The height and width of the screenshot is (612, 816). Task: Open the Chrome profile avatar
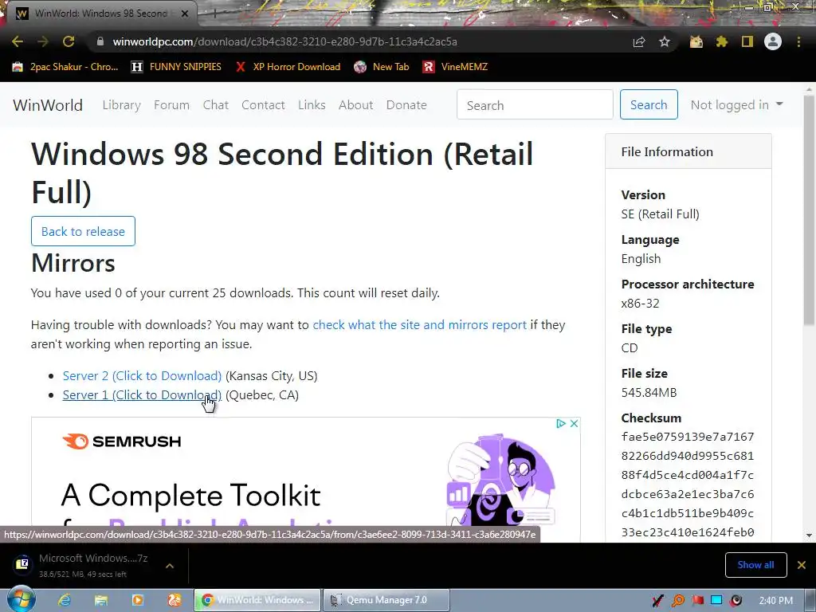coord(773,41)
